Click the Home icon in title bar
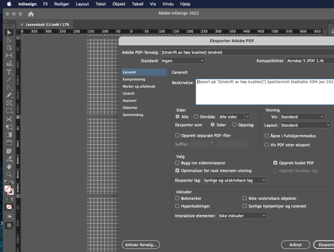This screenshot has height=252, width=334. (31, 14)
